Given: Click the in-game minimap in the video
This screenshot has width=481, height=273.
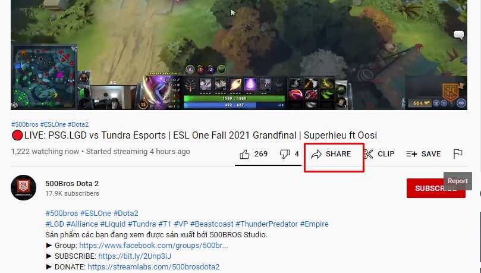Looking at the screenshot, I should tap(44, 77).
